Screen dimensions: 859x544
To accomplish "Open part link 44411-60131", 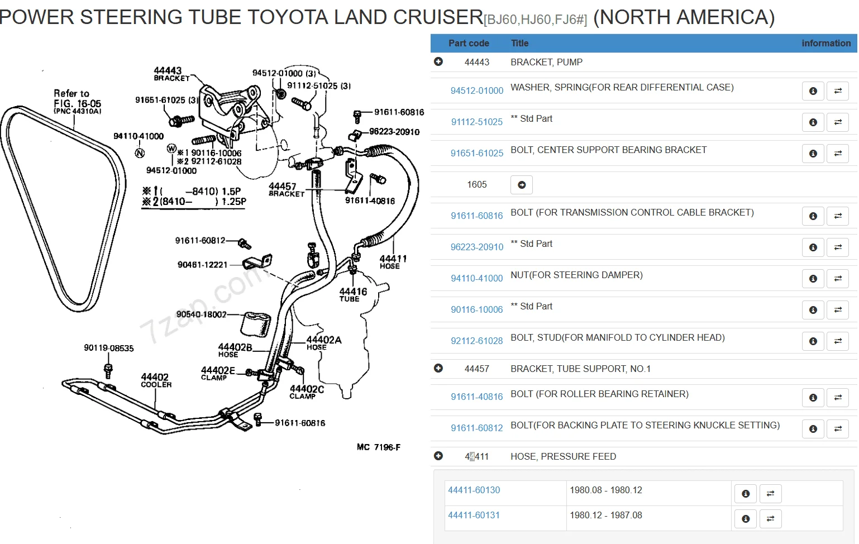I will (474, 515).
